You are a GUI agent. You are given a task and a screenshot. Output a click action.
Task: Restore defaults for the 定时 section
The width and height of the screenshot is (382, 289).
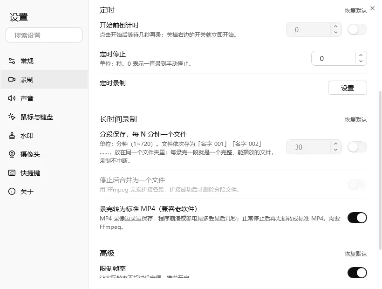[x=356, y=10]
